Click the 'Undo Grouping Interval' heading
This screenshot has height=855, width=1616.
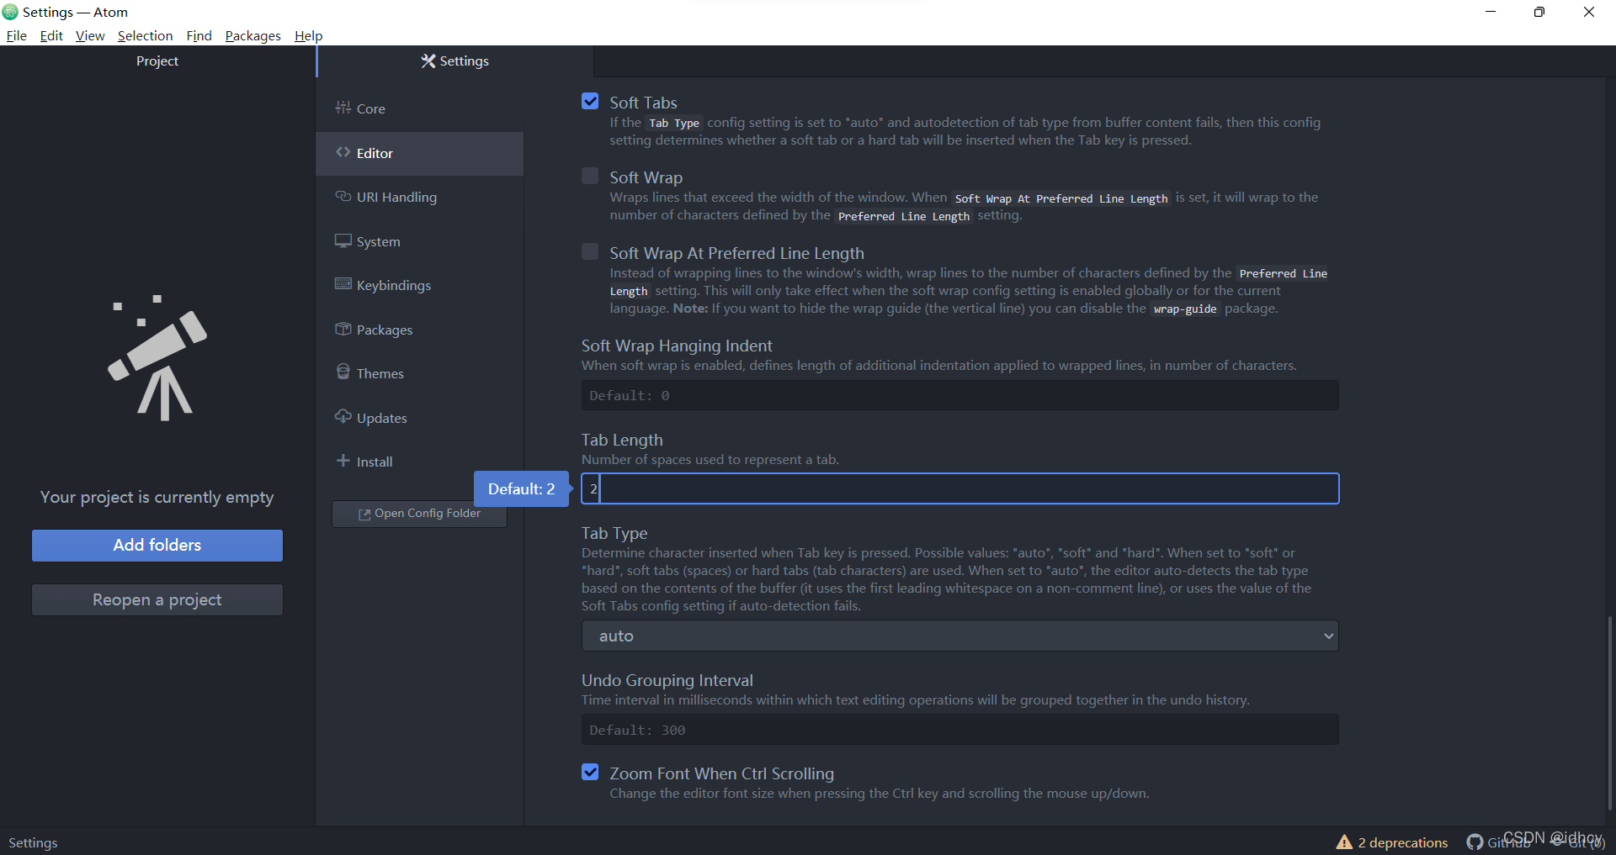pyautogui.click(x=667, y=680)
